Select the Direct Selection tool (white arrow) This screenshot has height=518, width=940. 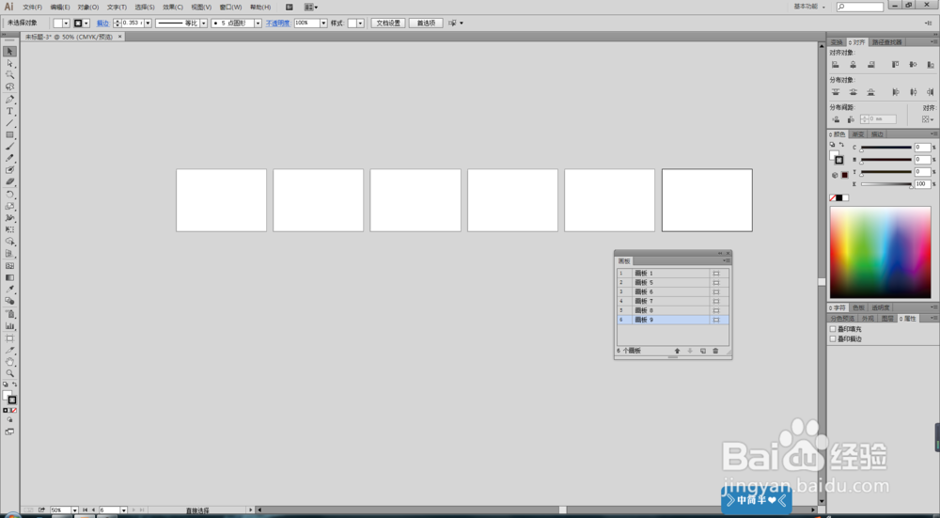click(9, 63)
